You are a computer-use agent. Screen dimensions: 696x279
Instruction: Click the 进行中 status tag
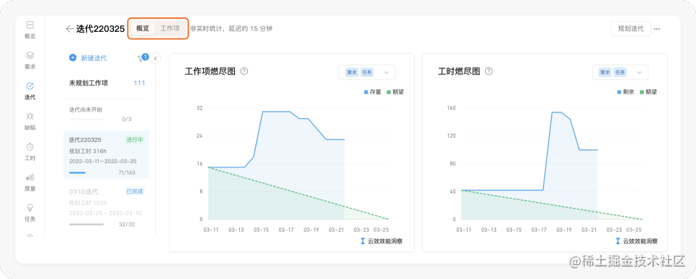[135, 140]
